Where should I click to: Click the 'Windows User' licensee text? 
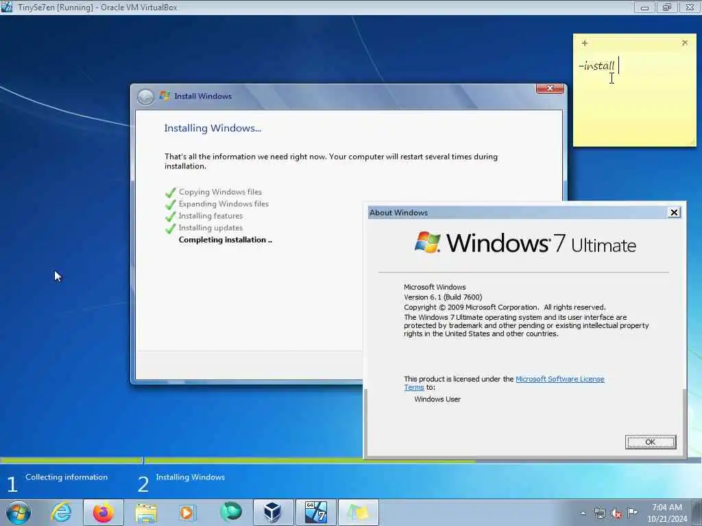[437, 399]
